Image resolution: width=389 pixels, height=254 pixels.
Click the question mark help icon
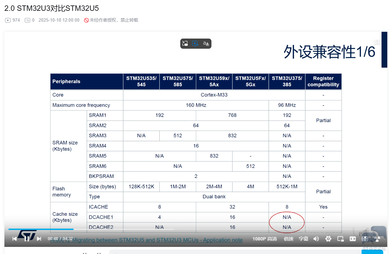[x=377, y=42]
